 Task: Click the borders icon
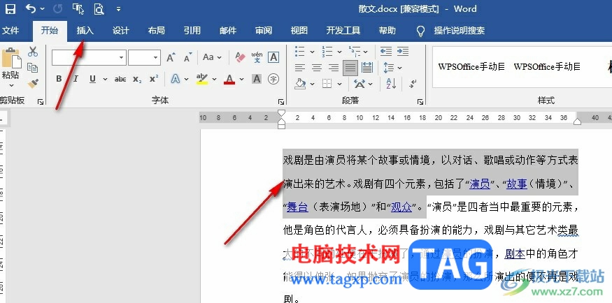click(x=327, y=83)
